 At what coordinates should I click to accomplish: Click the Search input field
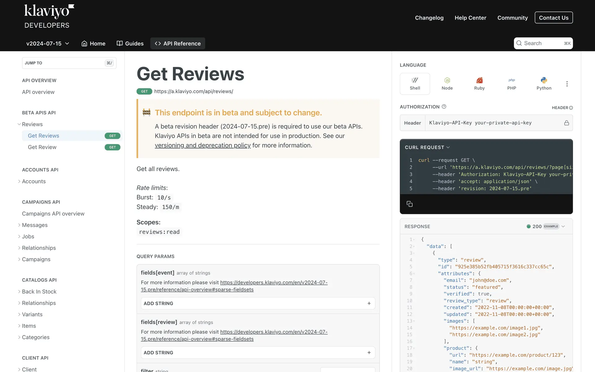(x=543, y=43)
